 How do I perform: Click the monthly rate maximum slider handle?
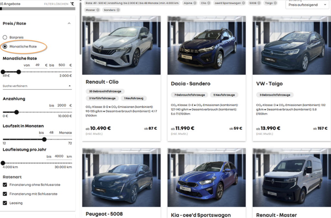(x=19, y=72)
